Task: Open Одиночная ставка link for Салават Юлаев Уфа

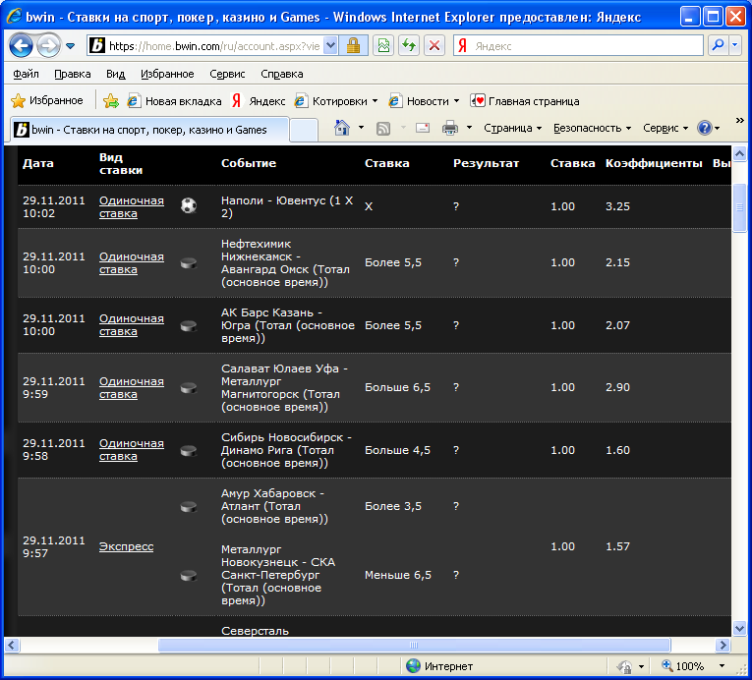Action: tap(132, 387)
